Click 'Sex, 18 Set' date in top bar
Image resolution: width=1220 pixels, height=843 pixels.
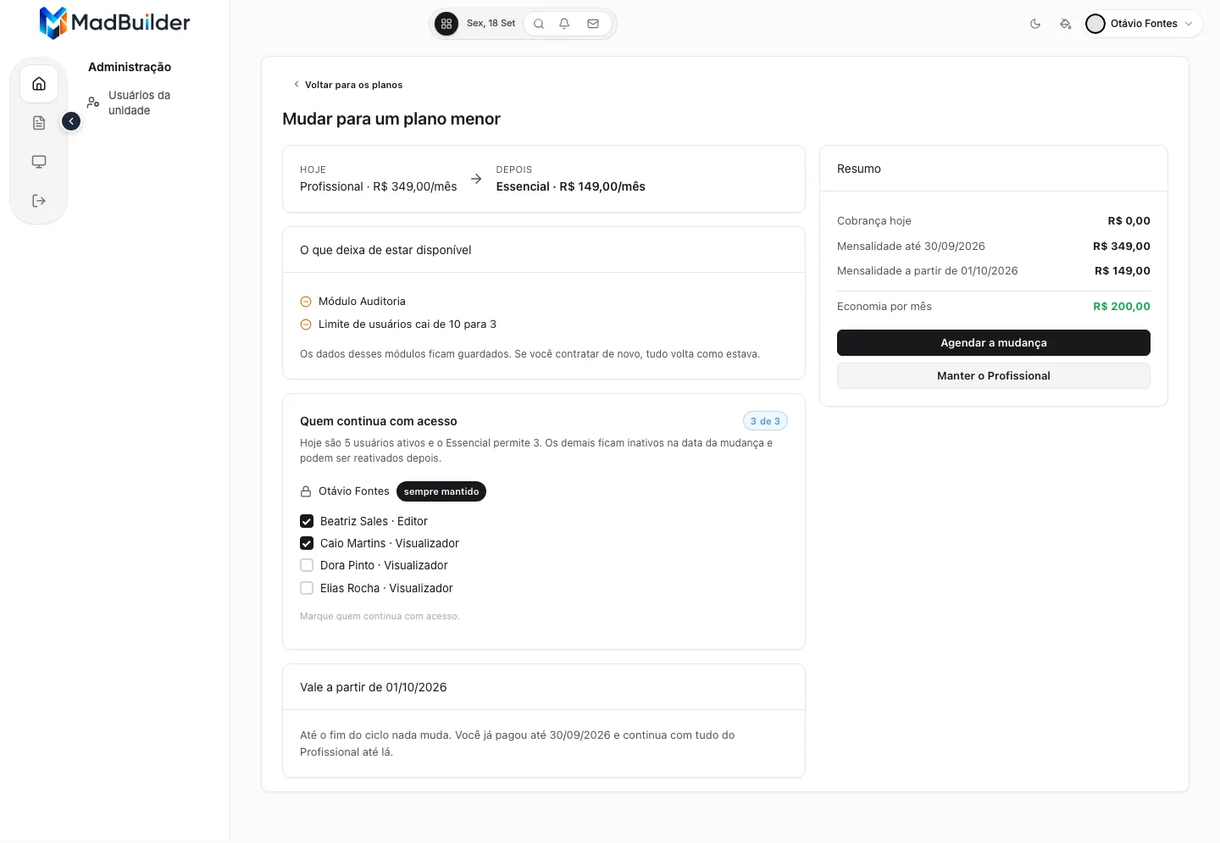[491, 24]
